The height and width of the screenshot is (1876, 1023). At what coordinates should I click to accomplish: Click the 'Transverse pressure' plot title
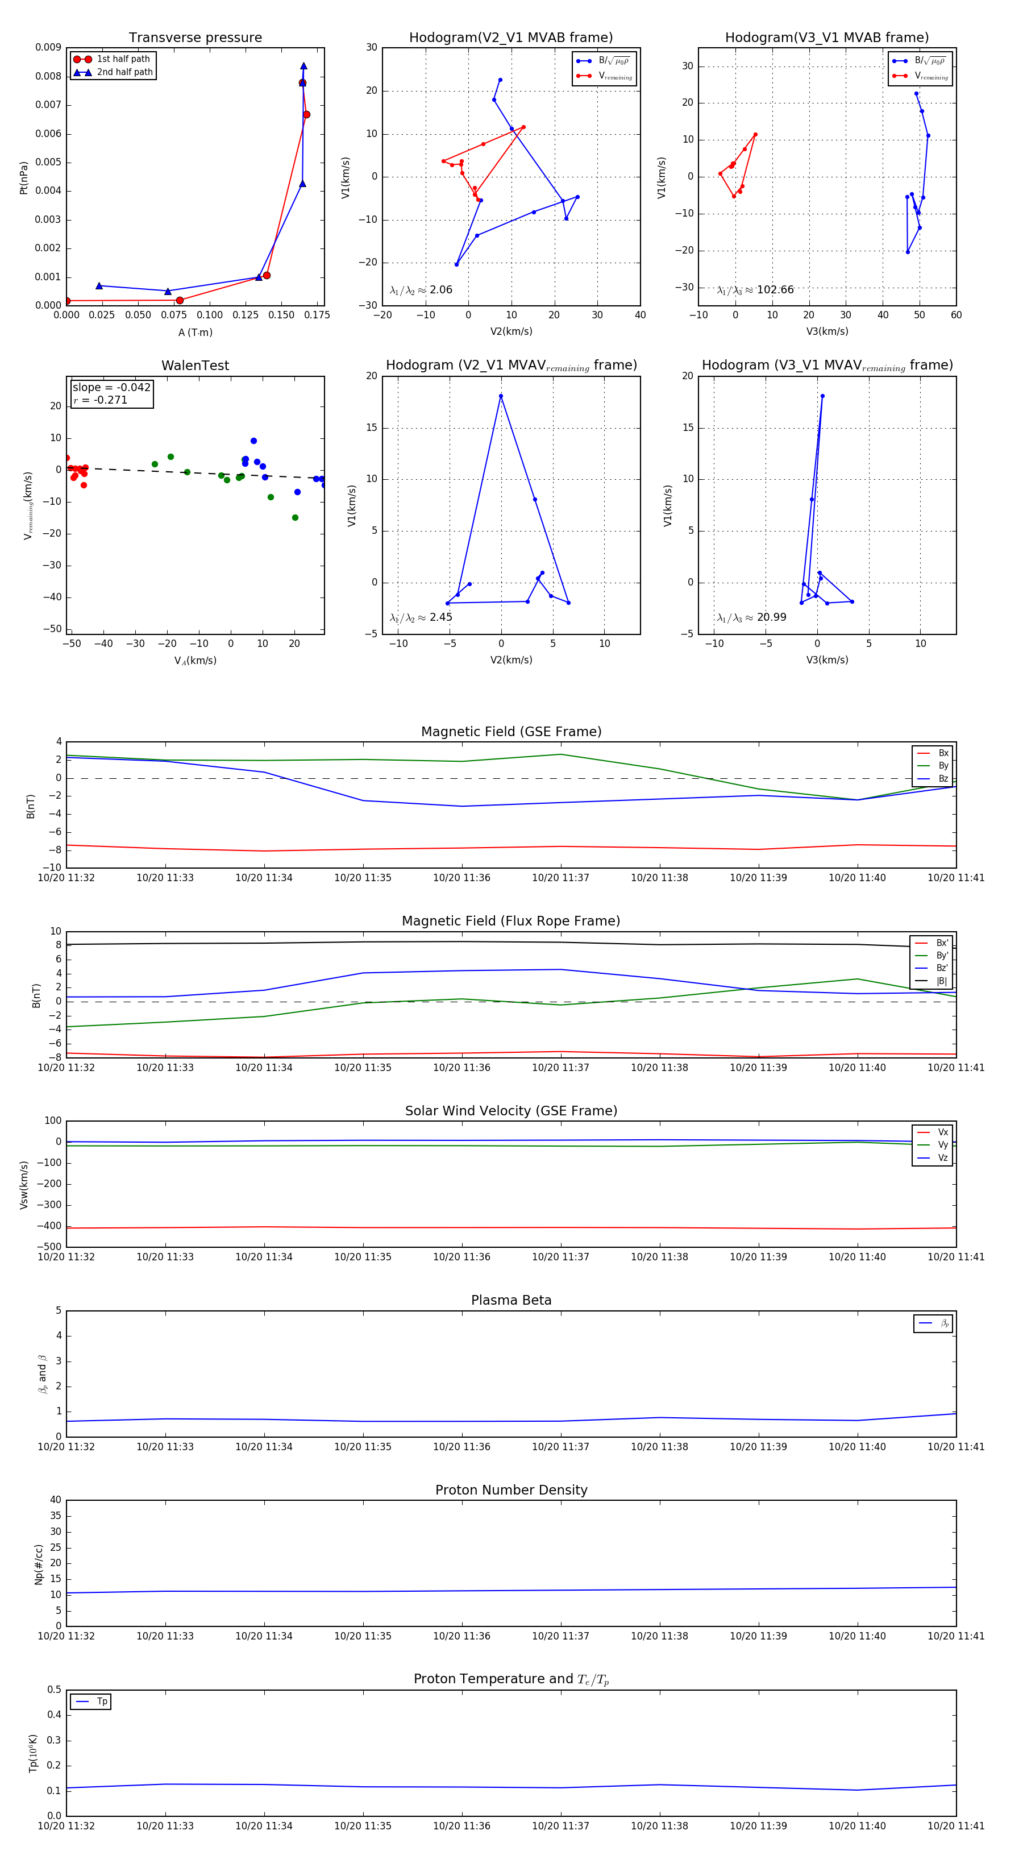(x=195, y=37)
